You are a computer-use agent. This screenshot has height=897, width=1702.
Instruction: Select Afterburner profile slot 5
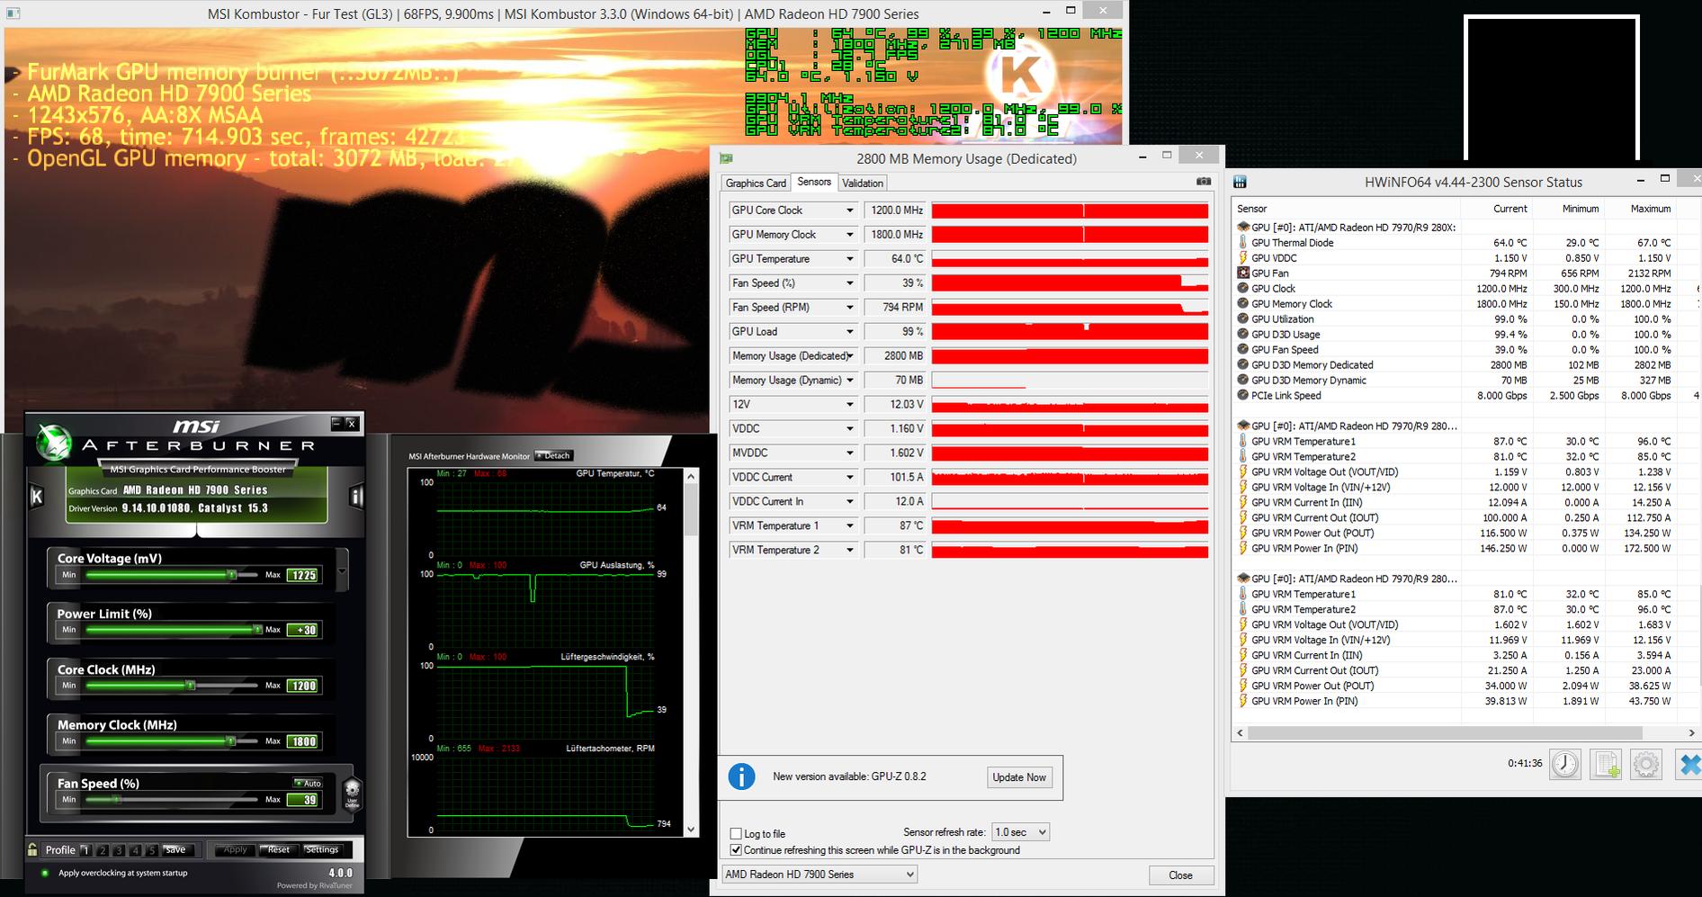[151, 850]
